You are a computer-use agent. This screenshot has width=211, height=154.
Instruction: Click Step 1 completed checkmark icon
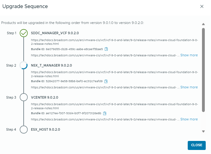click(24, 33)
